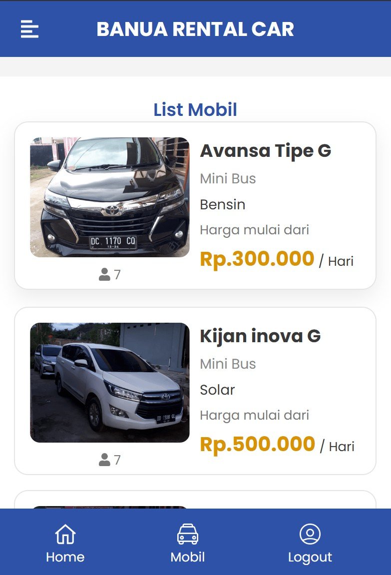
Task: Click the Solar fuel label
Action: coord(217,390)
